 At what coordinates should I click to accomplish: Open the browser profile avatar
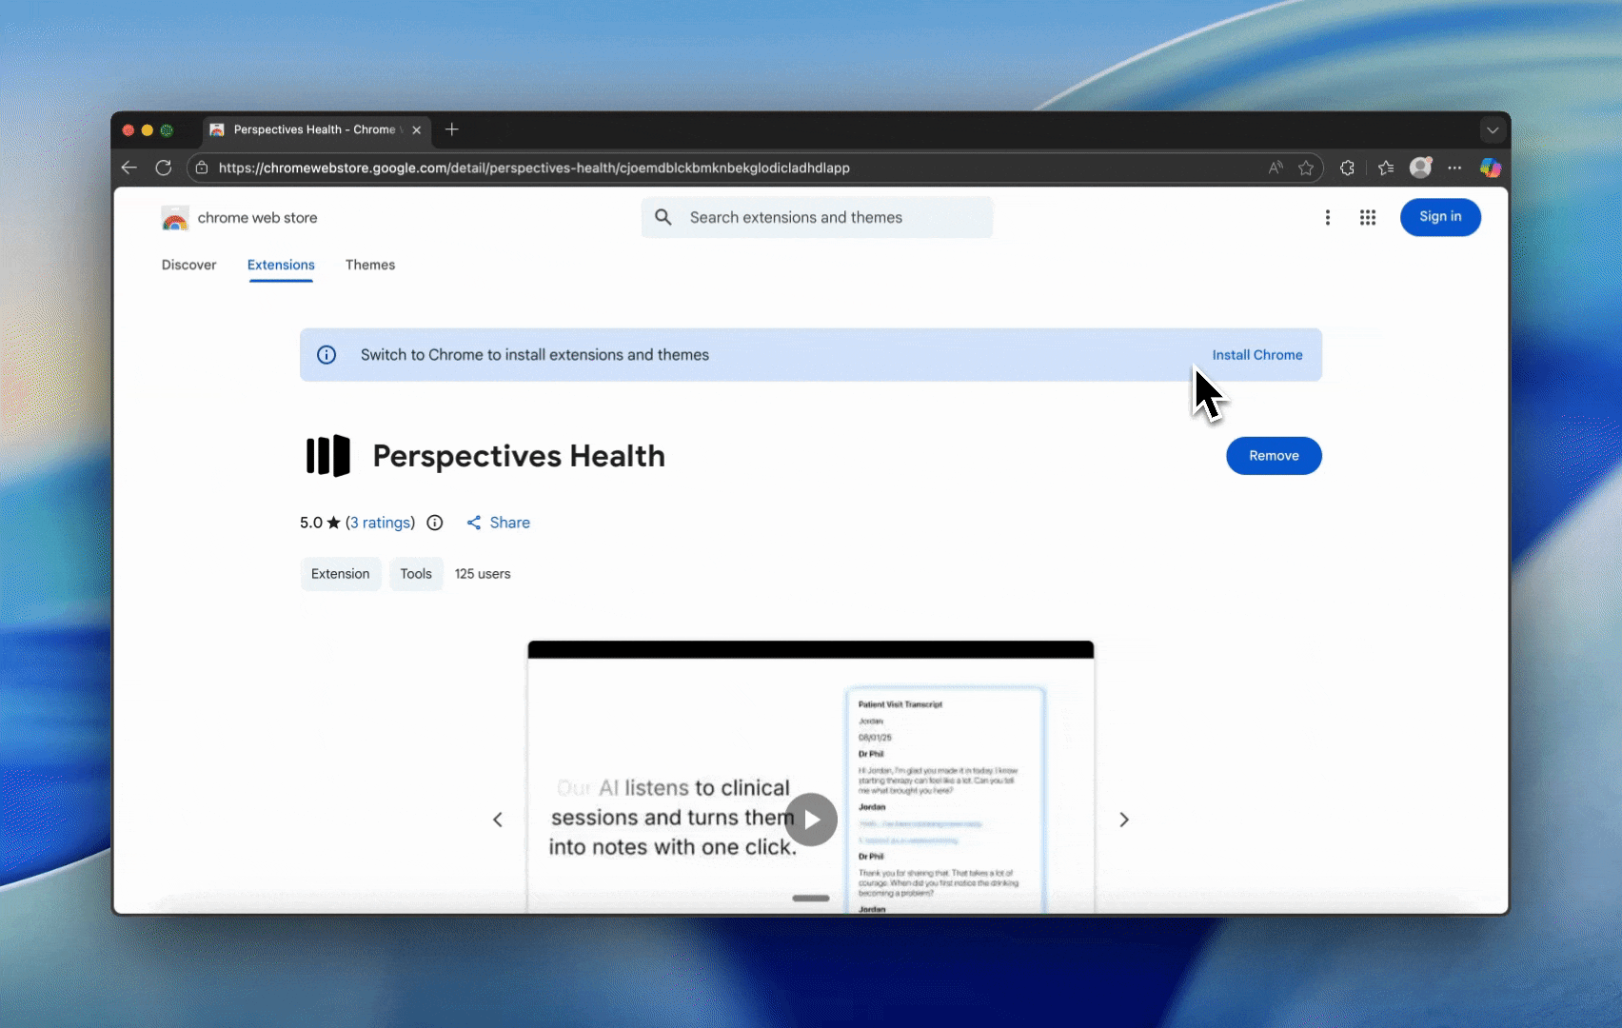point(1420,168)
